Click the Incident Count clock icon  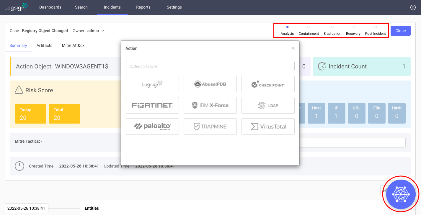tap(322, 66)
